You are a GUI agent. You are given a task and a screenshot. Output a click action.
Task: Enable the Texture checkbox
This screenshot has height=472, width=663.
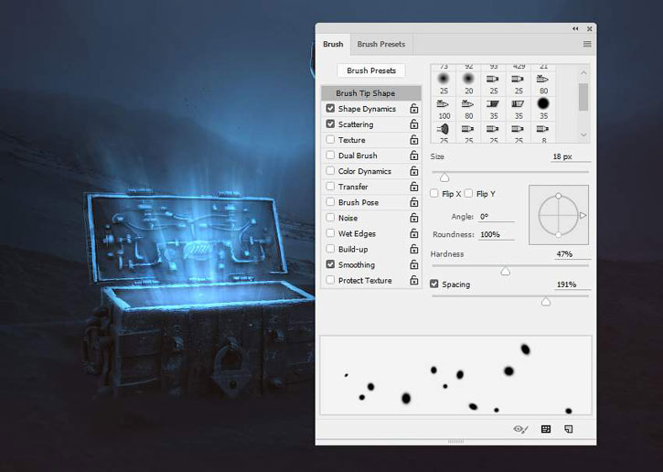point(330,140)
